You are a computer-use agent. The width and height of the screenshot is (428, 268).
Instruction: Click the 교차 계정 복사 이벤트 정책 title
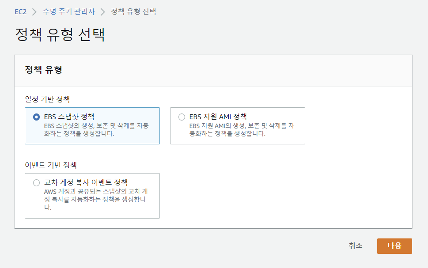coord(86,182)
